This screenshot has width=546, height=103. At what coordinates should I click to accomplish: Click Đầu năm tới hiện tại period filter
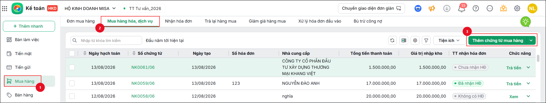click(x=165, y=41)
